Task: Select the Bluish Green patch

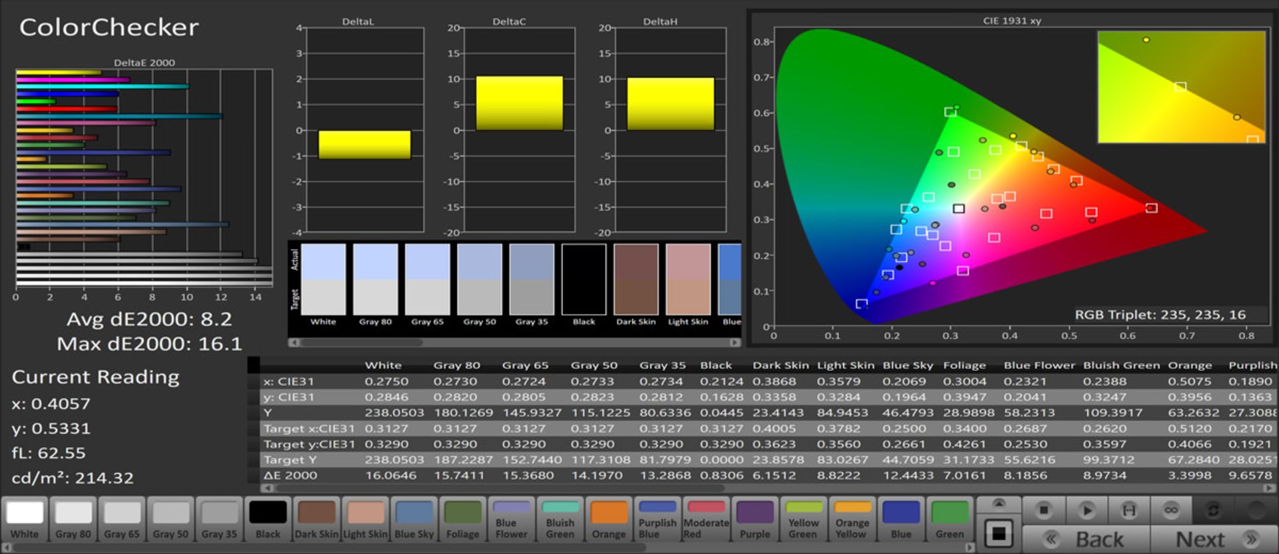Action: (560, 519)
